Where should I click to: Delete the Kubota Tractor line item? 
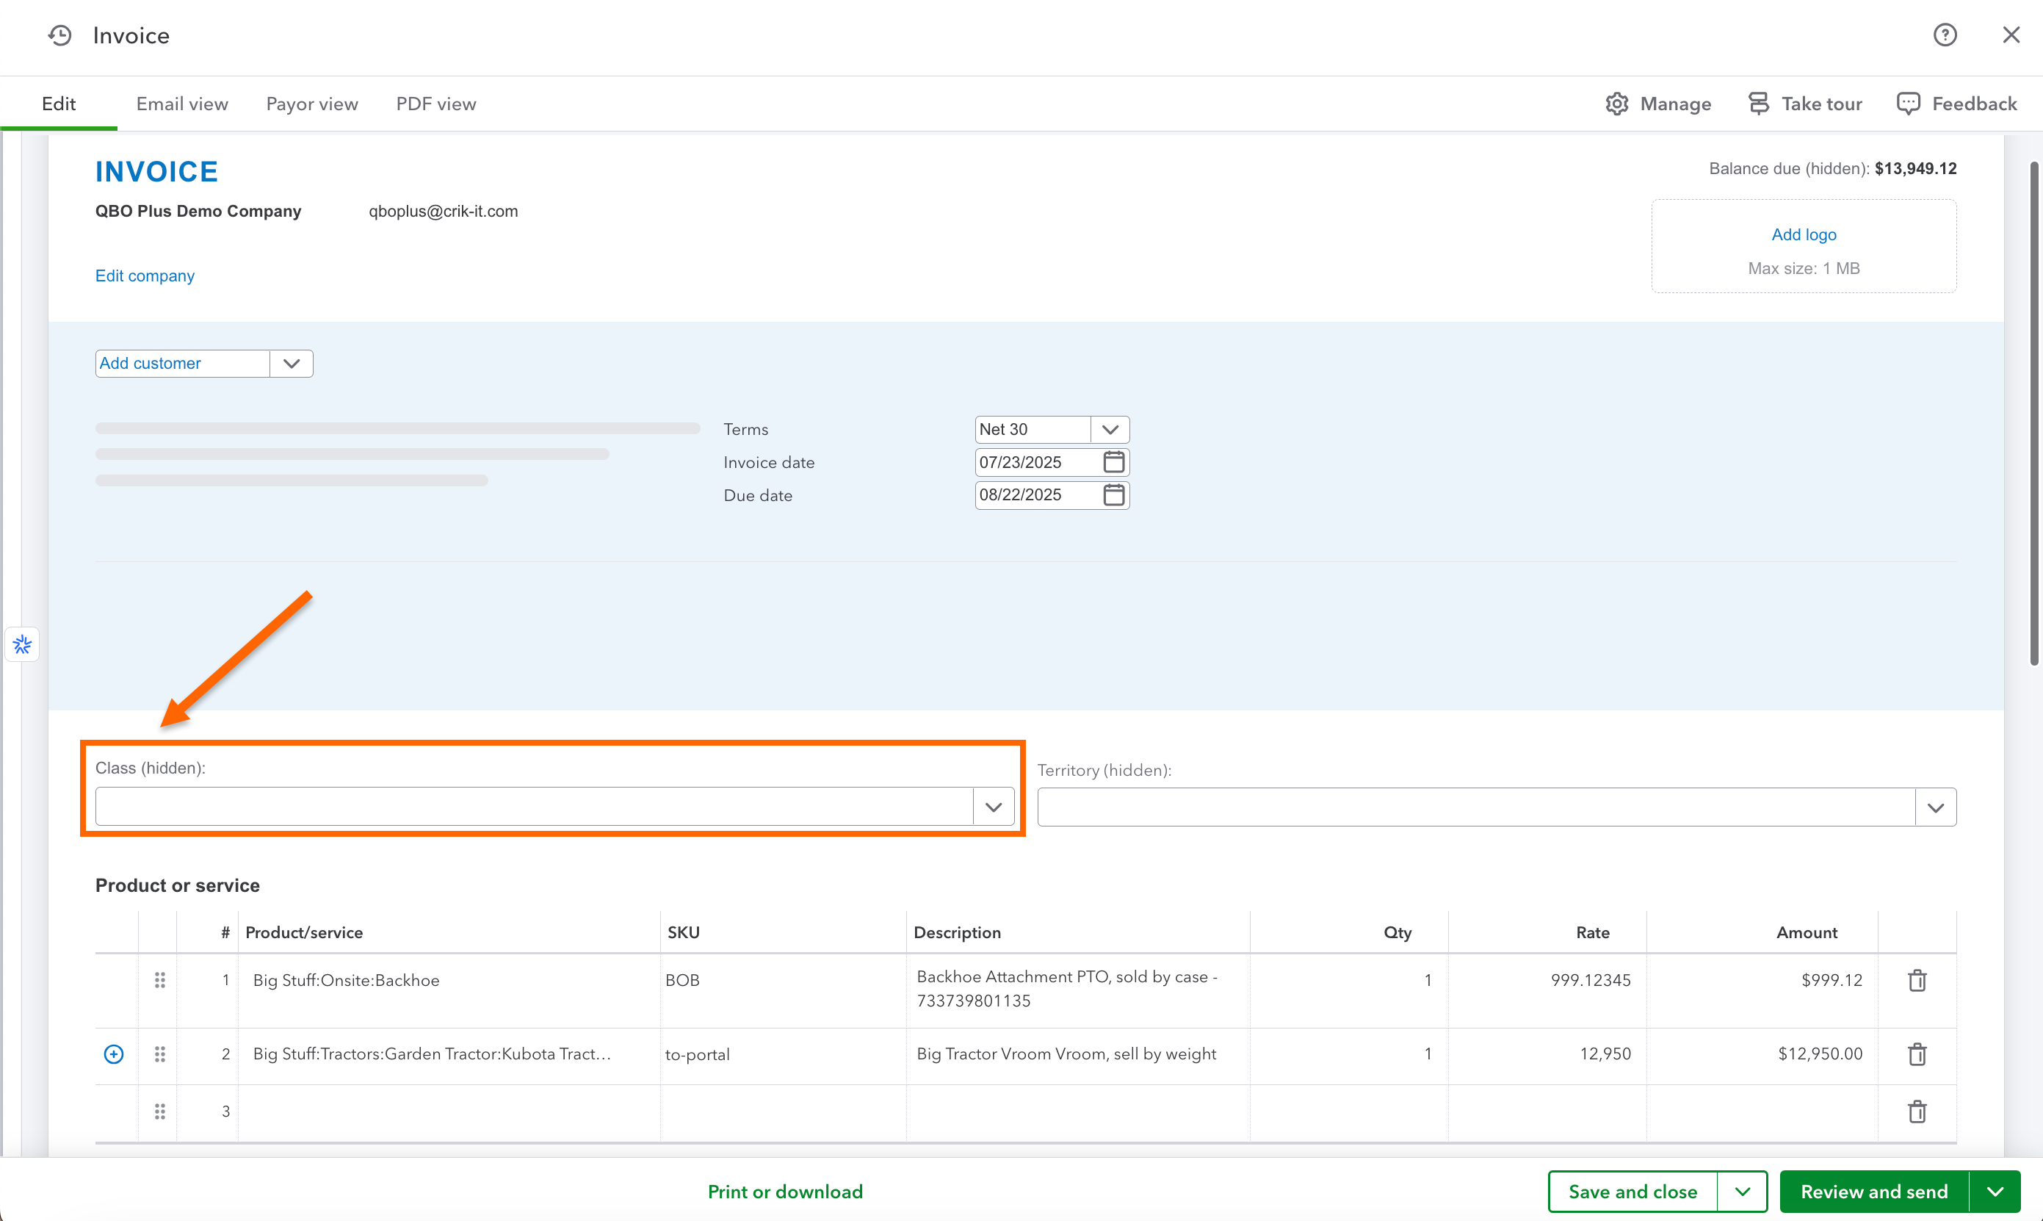[1917, 1054]
